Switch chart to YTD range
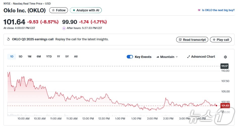 coord(49,56)
